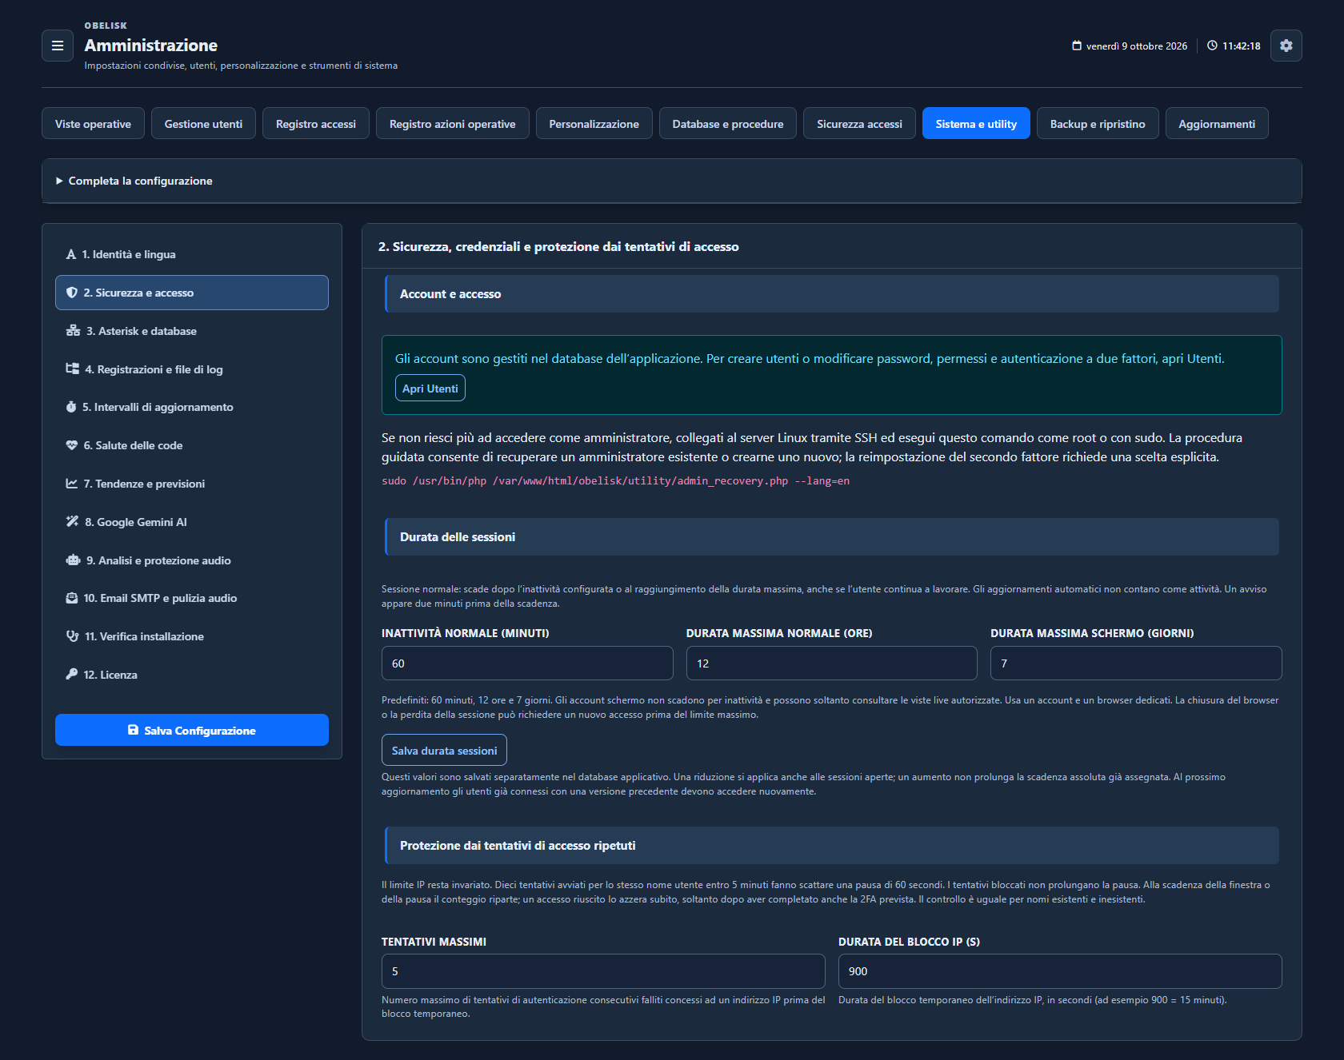The width and height of the screenshot is (1344, 1060).
Task: Click the calendar icon beside the date
Action: point(1077,46)
